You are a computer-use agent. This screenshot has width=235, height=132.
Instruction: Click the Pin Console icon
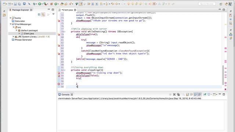(205, 95)
